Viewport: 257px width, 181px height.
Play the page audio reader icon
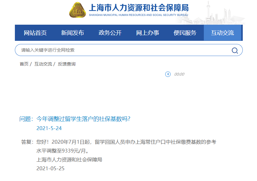point(168,74)
